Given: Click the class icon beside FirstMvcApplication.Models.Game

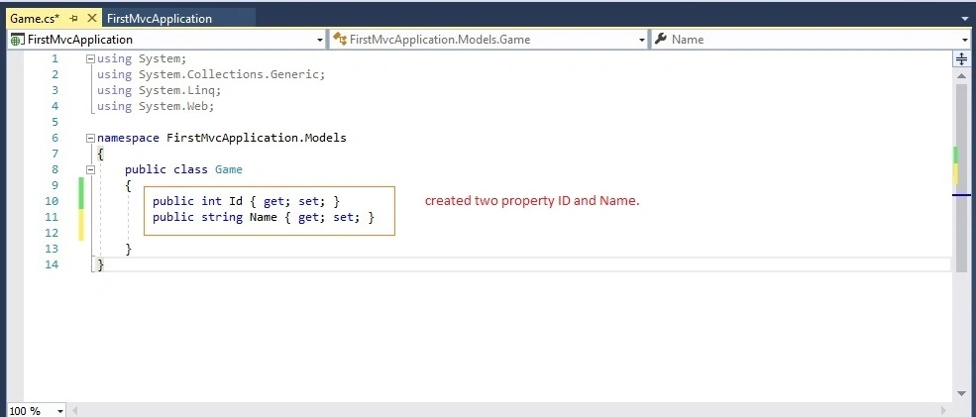Looking at the screenshot, I should (x=340, y=40).
